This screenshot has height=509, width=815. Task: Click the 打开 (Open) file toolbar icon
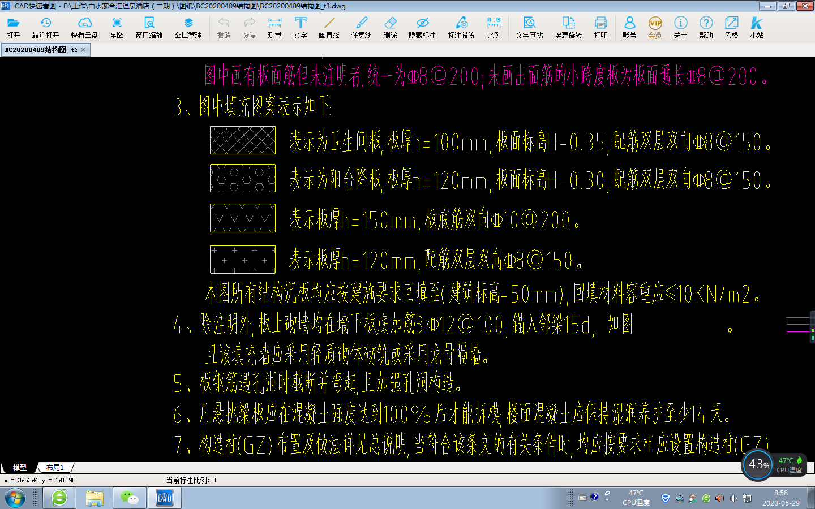(x=13, y=27)
